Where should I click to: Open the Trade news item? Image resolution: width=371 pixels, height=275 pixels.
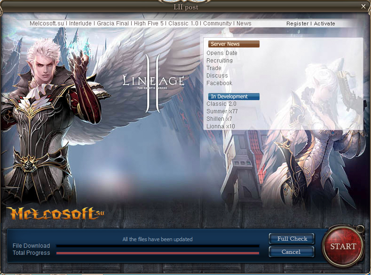click(214, 68)
